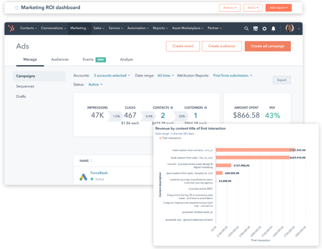The height and width of the screenshot is (249, 322).
Task: Click the Create audience button
Action: click(222, 46)
